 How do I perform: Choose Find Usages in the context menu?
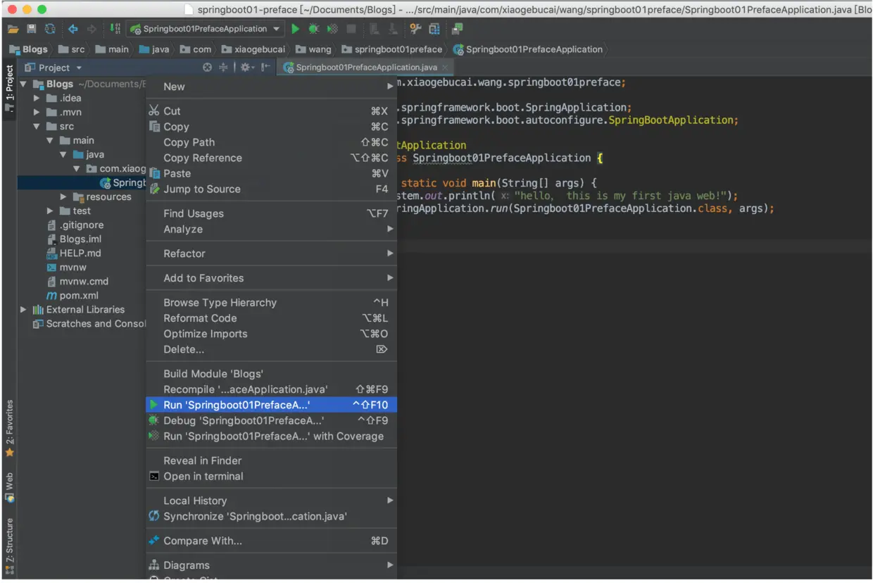[271, 213]
